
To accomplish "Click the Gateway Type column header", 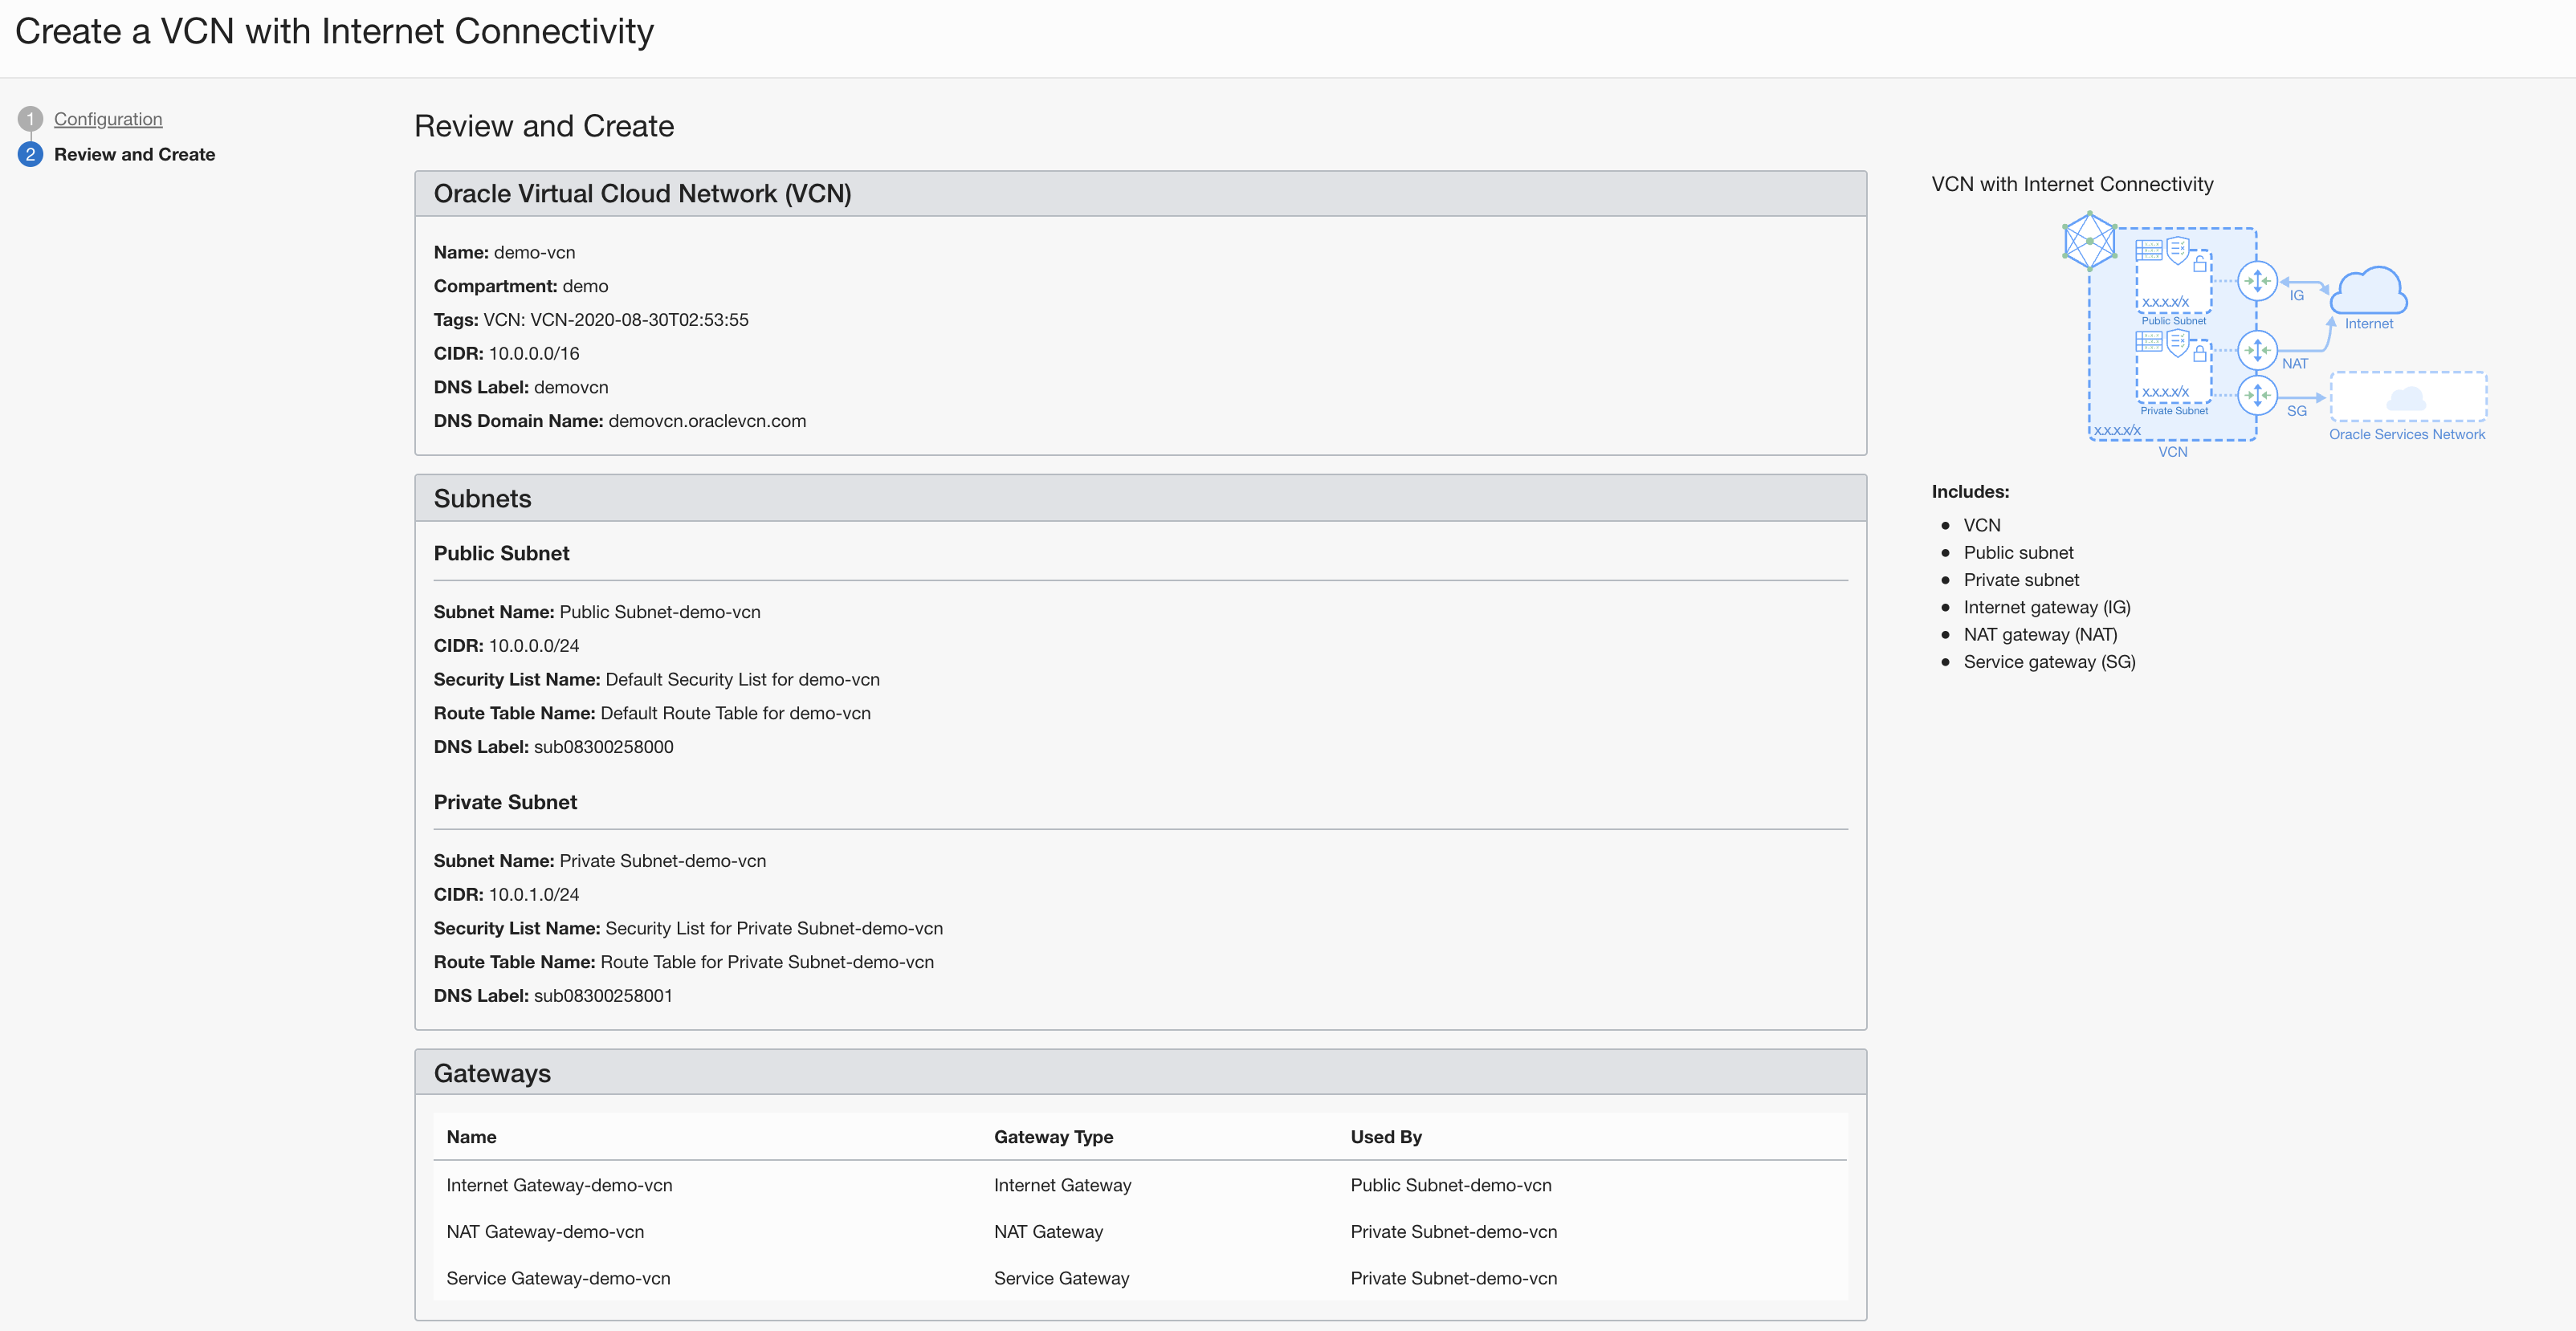I will click(1053, 1137).
